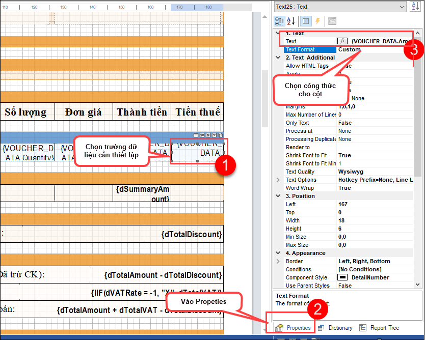The height and width of the screenshot is (340, 425).
Task: Open the Report Tree tab
Action: [x=379, y=328]
